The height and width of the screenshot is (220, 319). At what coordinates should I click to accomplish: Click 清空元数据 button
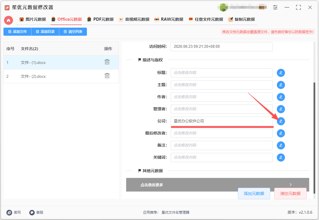[x=290, y=194]
